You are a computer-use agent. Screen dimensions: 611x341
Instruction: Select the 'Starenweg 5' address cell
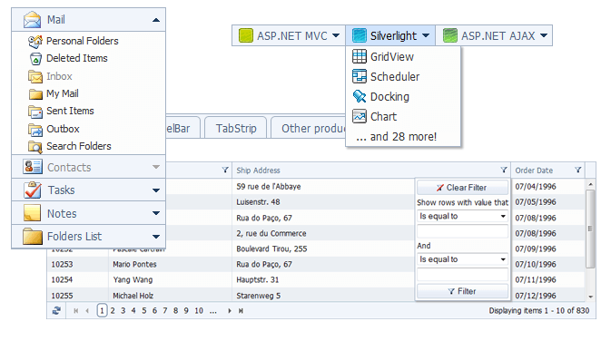259,296
